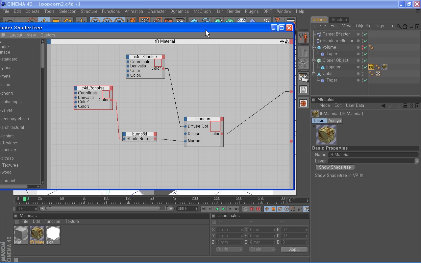Click the Show Shadertree button
The image size is (421, 263).
tap(335, 167)
